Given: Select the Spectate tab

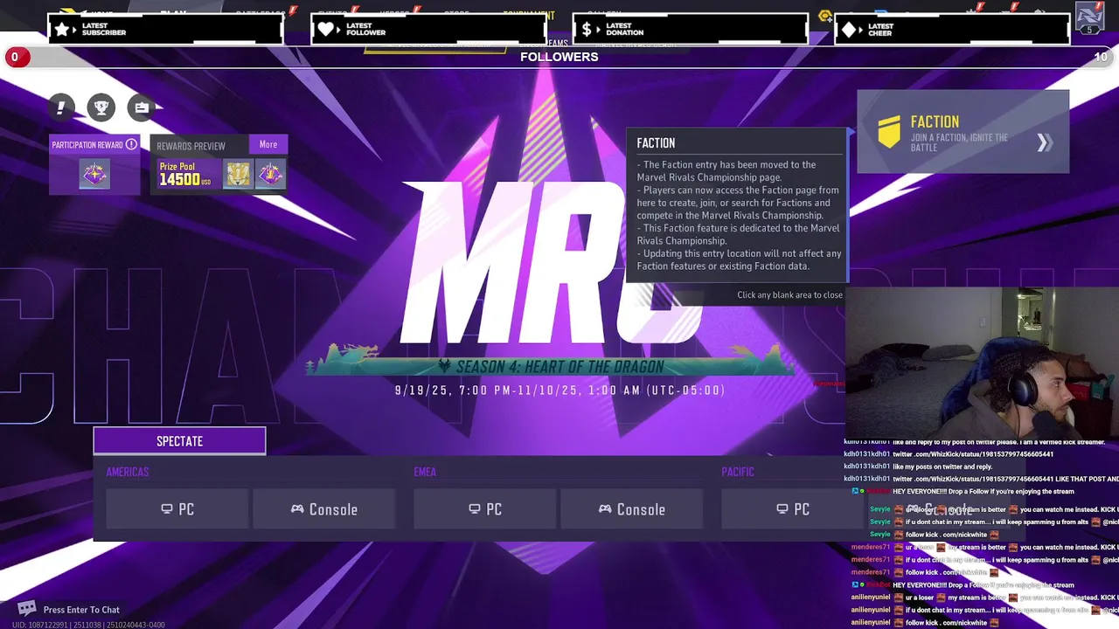Looking at the screenshot, I should (179, 441).
